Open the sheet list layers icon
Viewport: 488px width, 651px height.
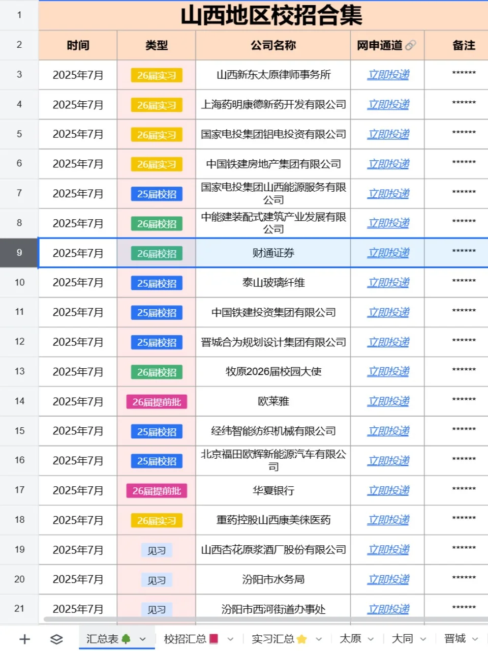(x=56, y=639)
